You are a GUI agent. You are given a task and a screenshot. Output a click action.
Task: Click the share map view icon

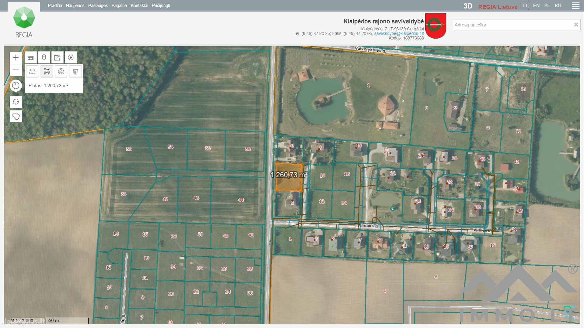click(57, 57)
